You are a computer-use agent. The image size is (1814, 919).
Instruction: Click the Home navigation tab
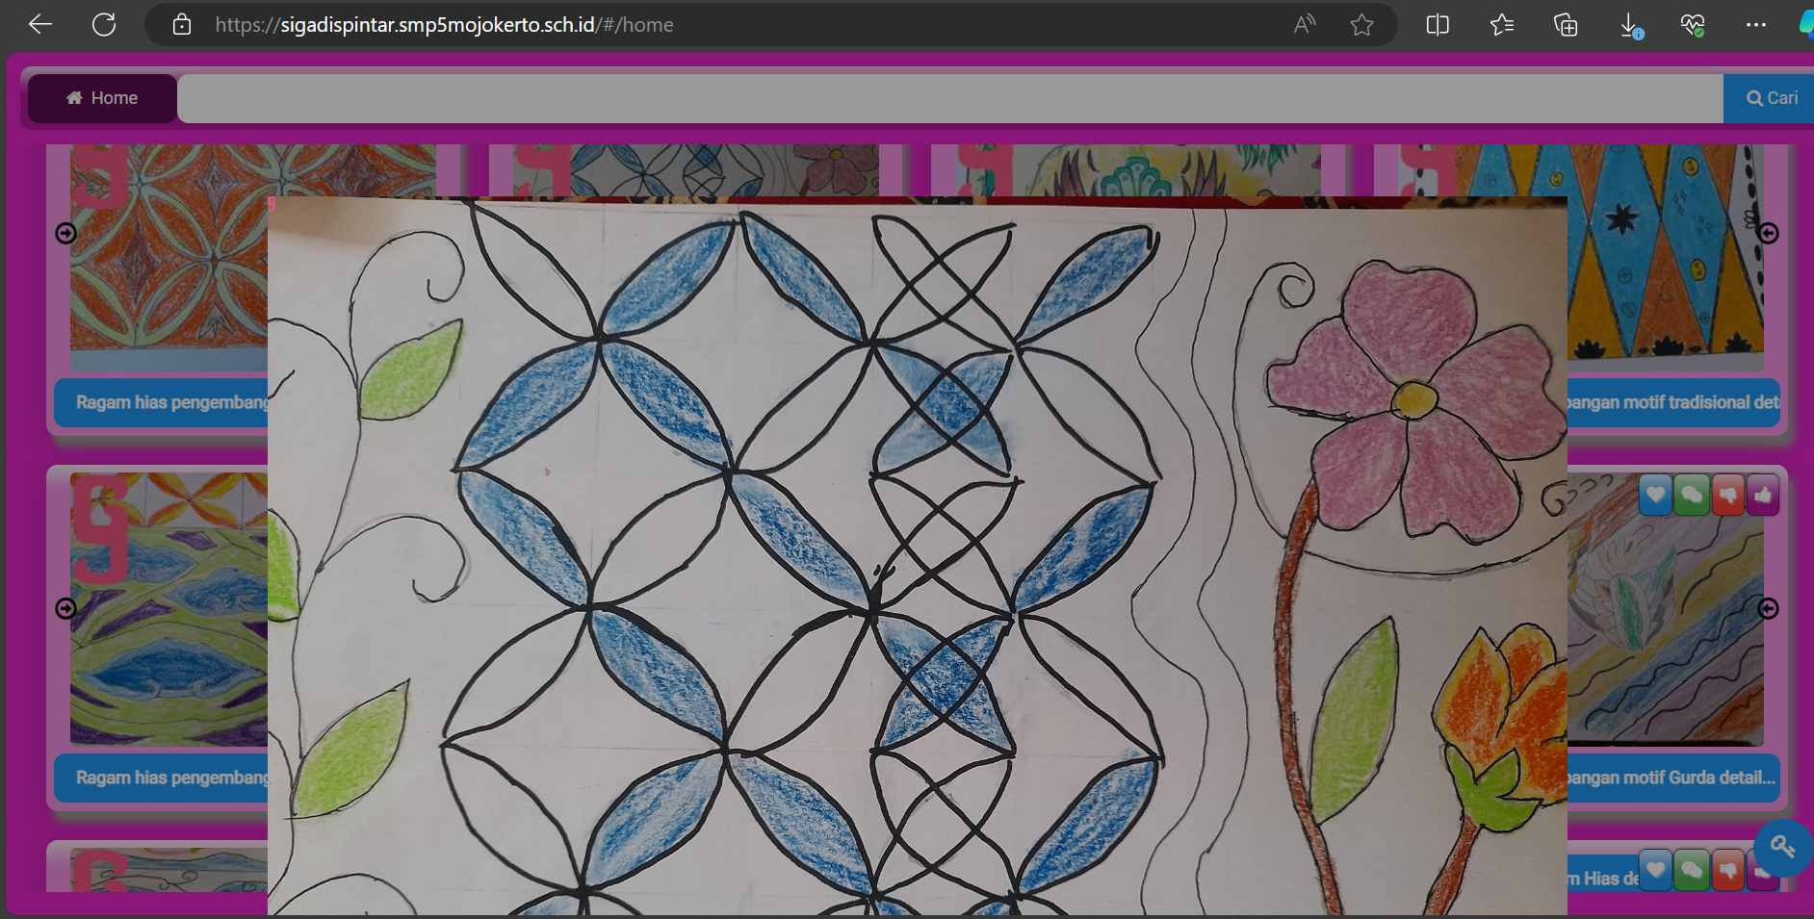pyautogui.click(x=102, y=98)
